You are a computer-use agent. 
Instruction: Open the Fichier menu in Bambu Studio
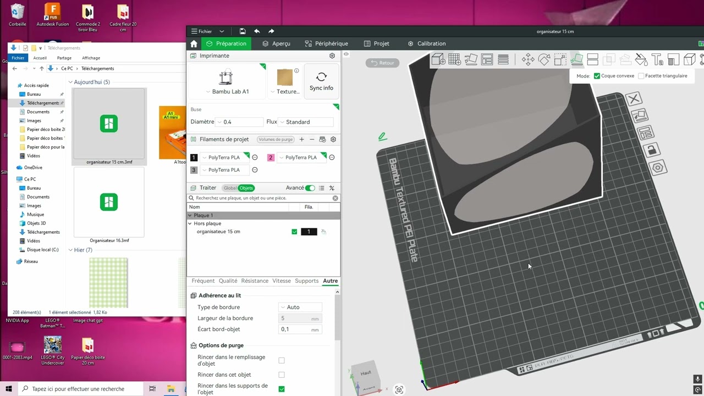coord(201,31)
